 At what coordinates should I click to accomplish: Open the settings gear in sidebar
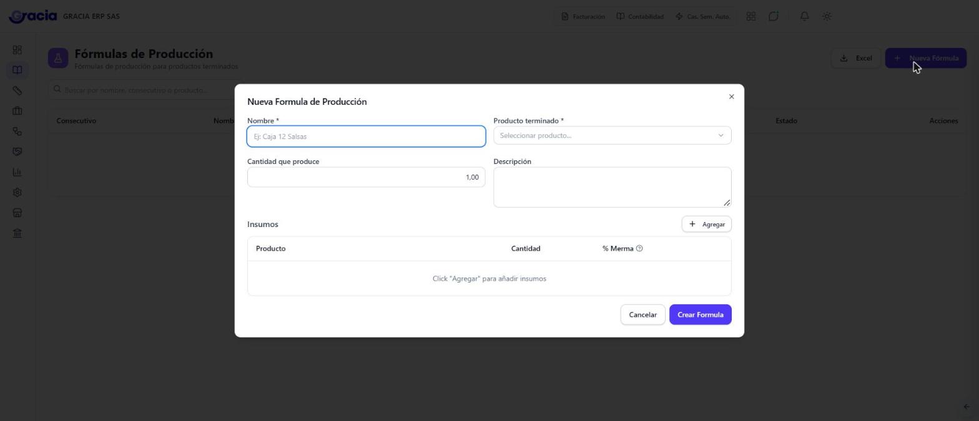[17, 193]
